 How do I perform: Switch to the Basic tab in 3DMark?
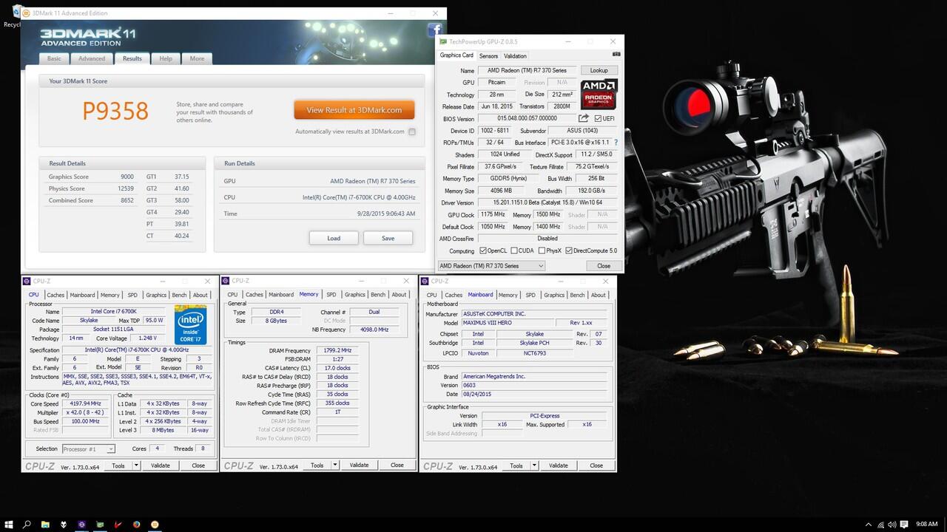(54, 58)
